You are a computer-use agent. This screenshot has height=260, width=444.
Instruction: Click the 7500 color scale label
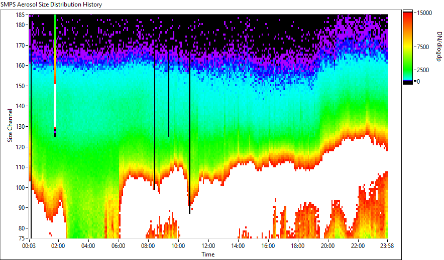[x=423, y=47]
